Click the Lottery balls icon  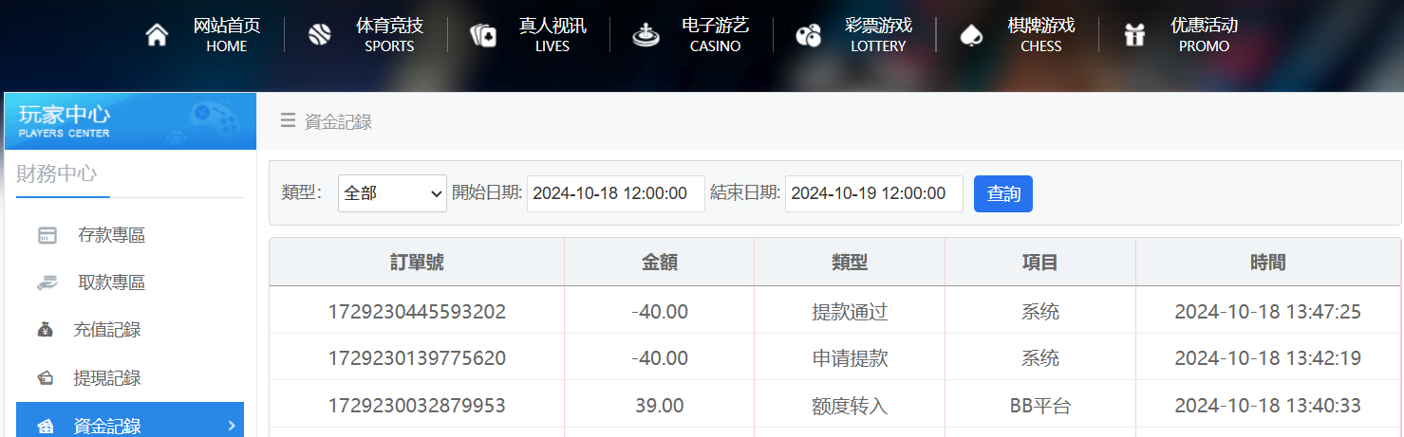click(808, 36)
